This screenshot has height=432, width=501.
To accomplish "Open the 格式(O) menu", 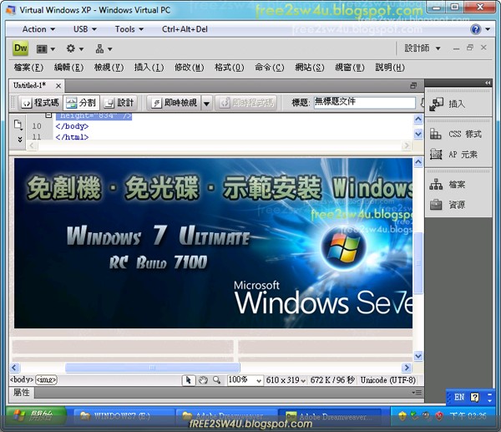I will click(229, 68).
